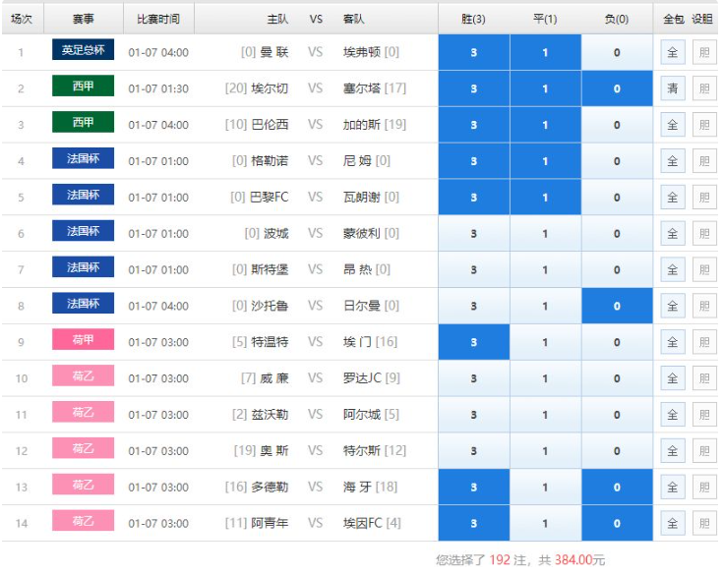
Task: Set 胆 banker for match 13 多德勒
Action: point(704,488)
